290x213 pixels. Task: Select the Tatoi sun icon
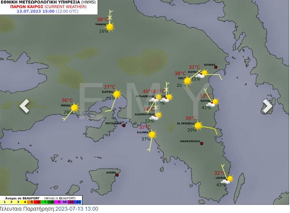coord(187,81)
